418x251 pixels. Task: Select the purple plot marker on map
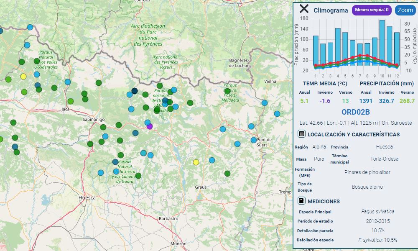pyautogui.click(x=150, y=126)
